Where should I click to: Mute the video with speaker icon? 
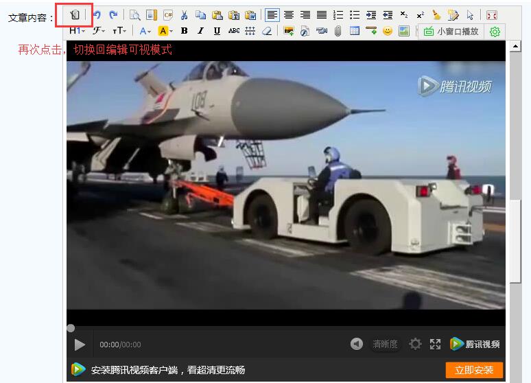[x=356, y=344]
